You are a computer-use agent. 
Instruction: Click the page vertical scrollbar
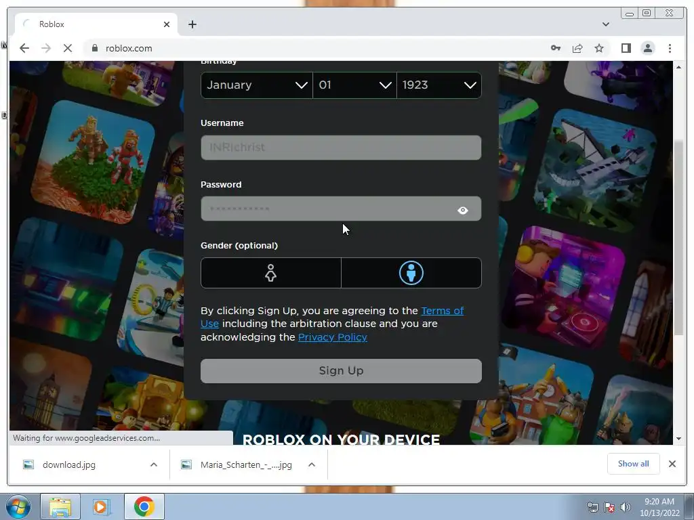coord(679,238)
